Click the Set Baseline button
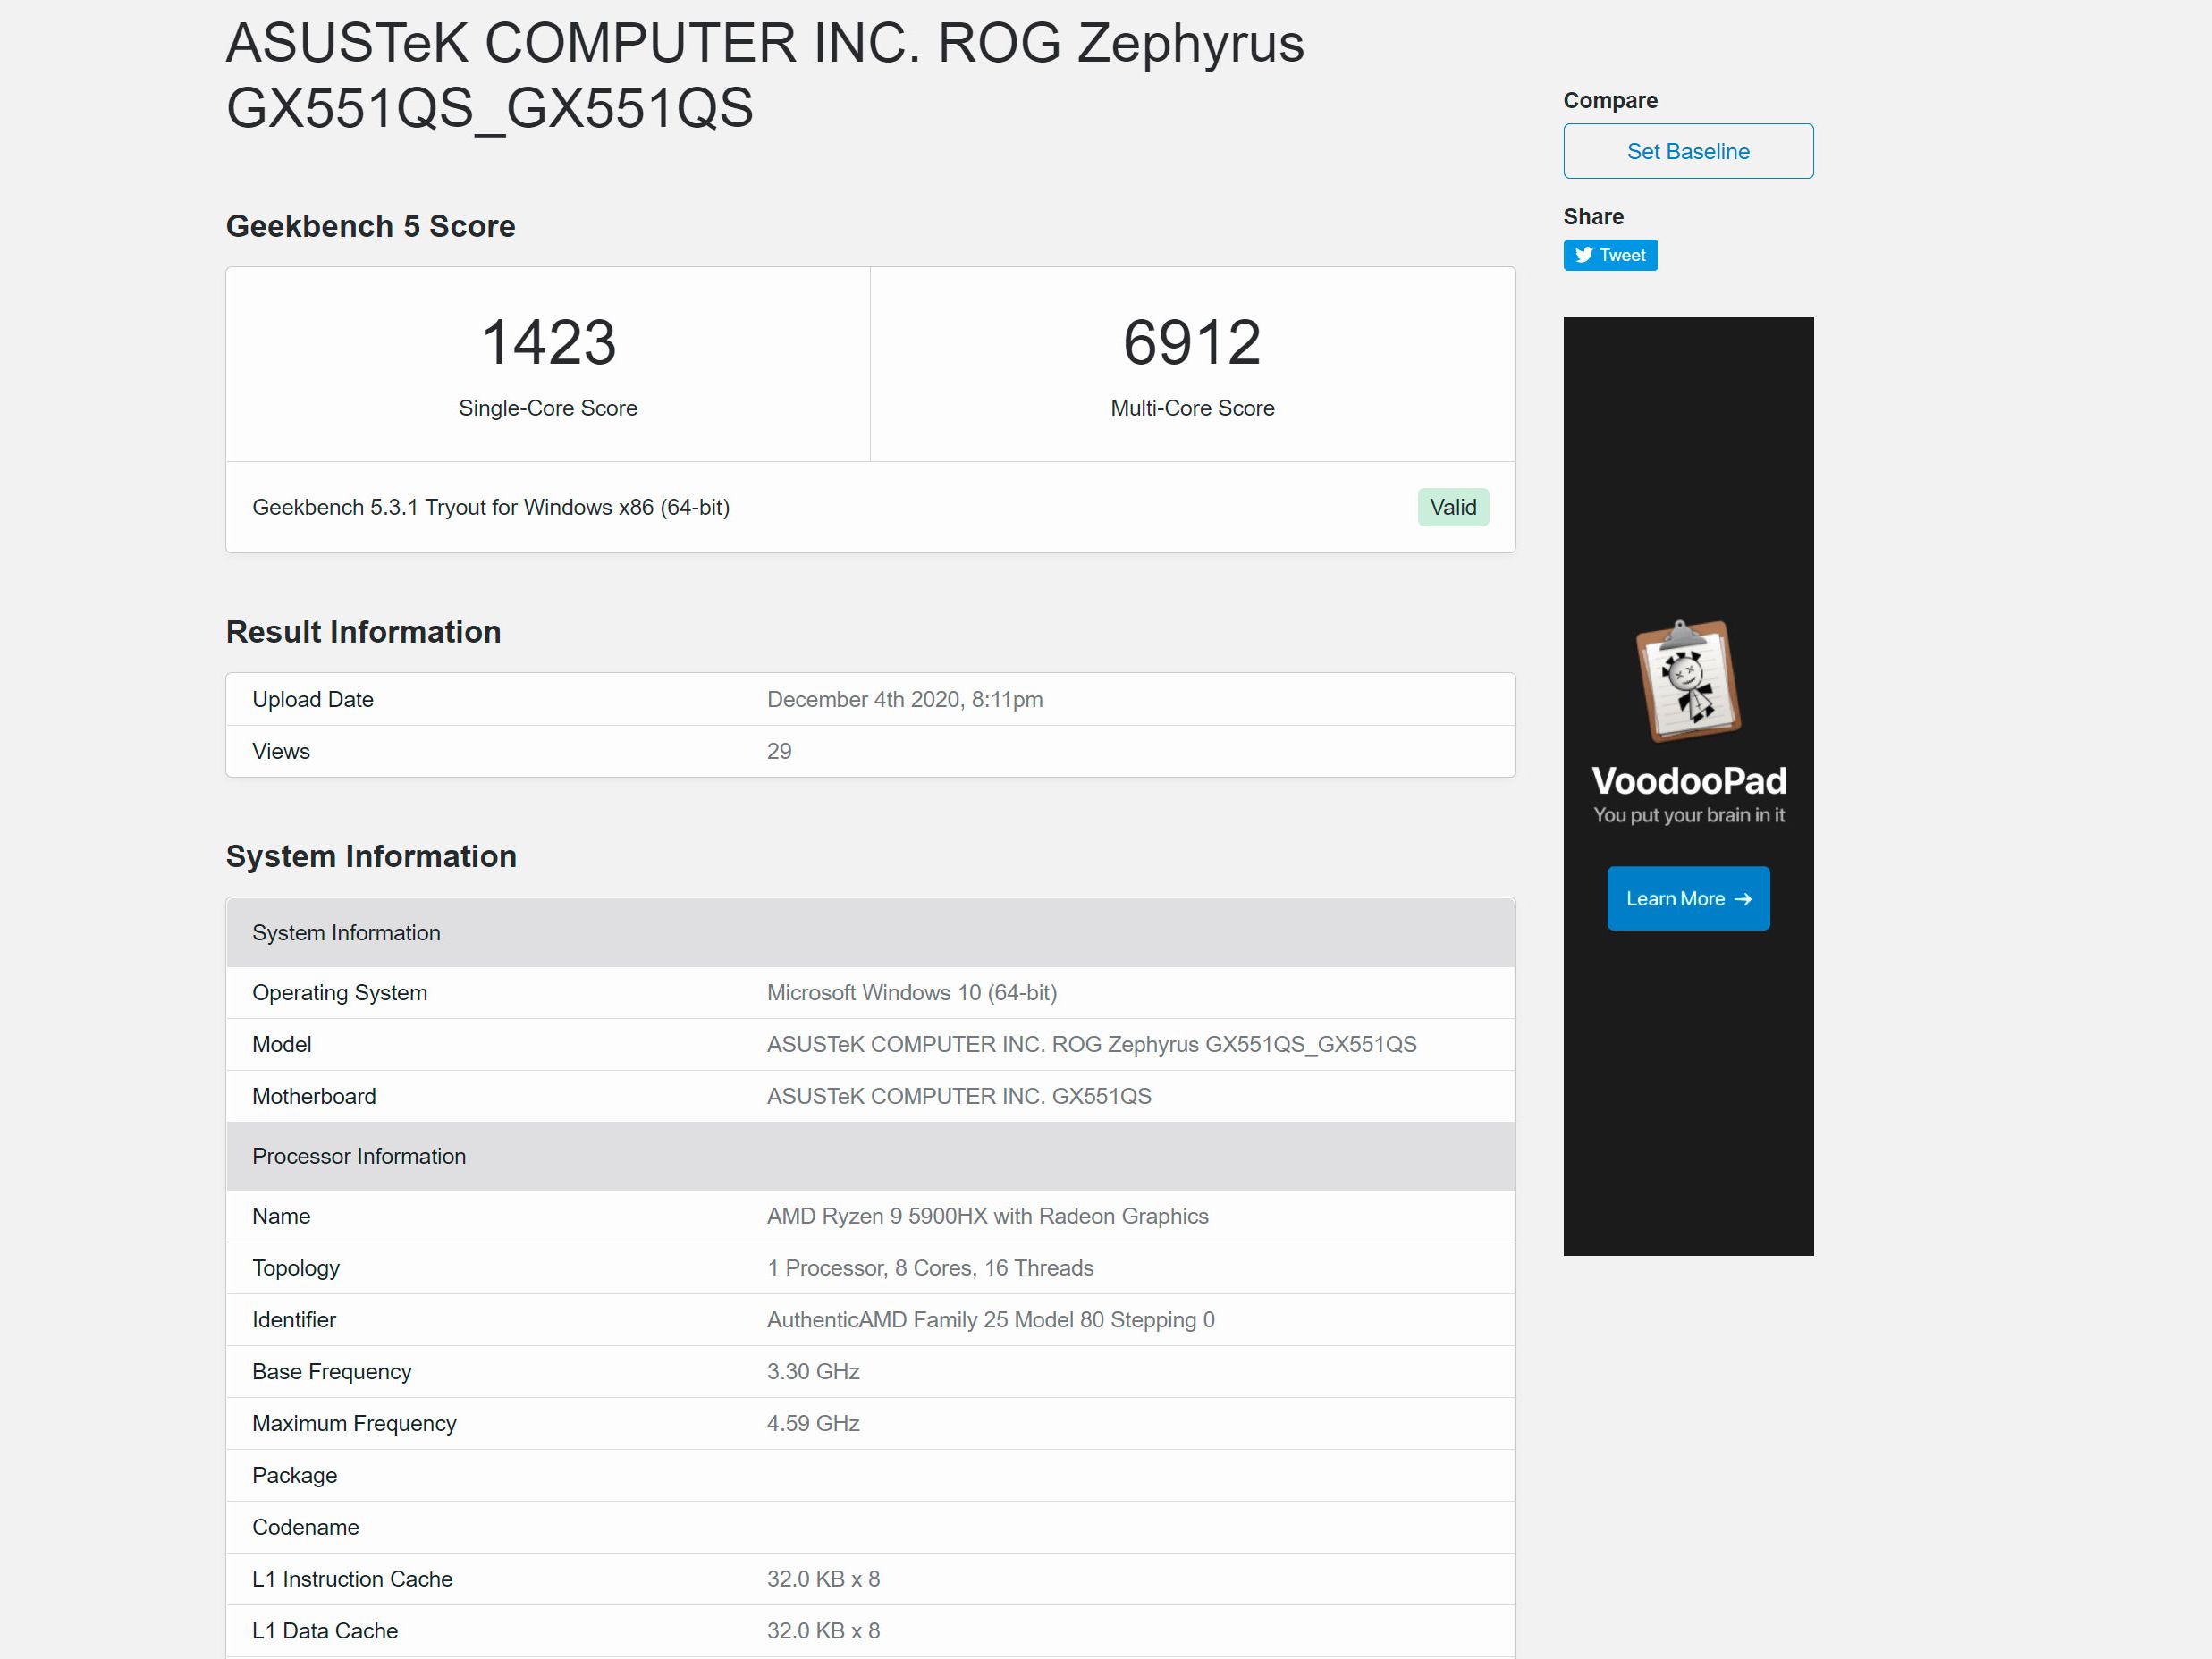Screen dimensions: 2212x1659 pos(1688,151)
